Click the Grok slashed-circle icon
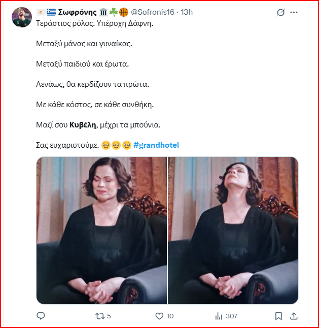Screen dimensions: 319x328 [280, 12]
